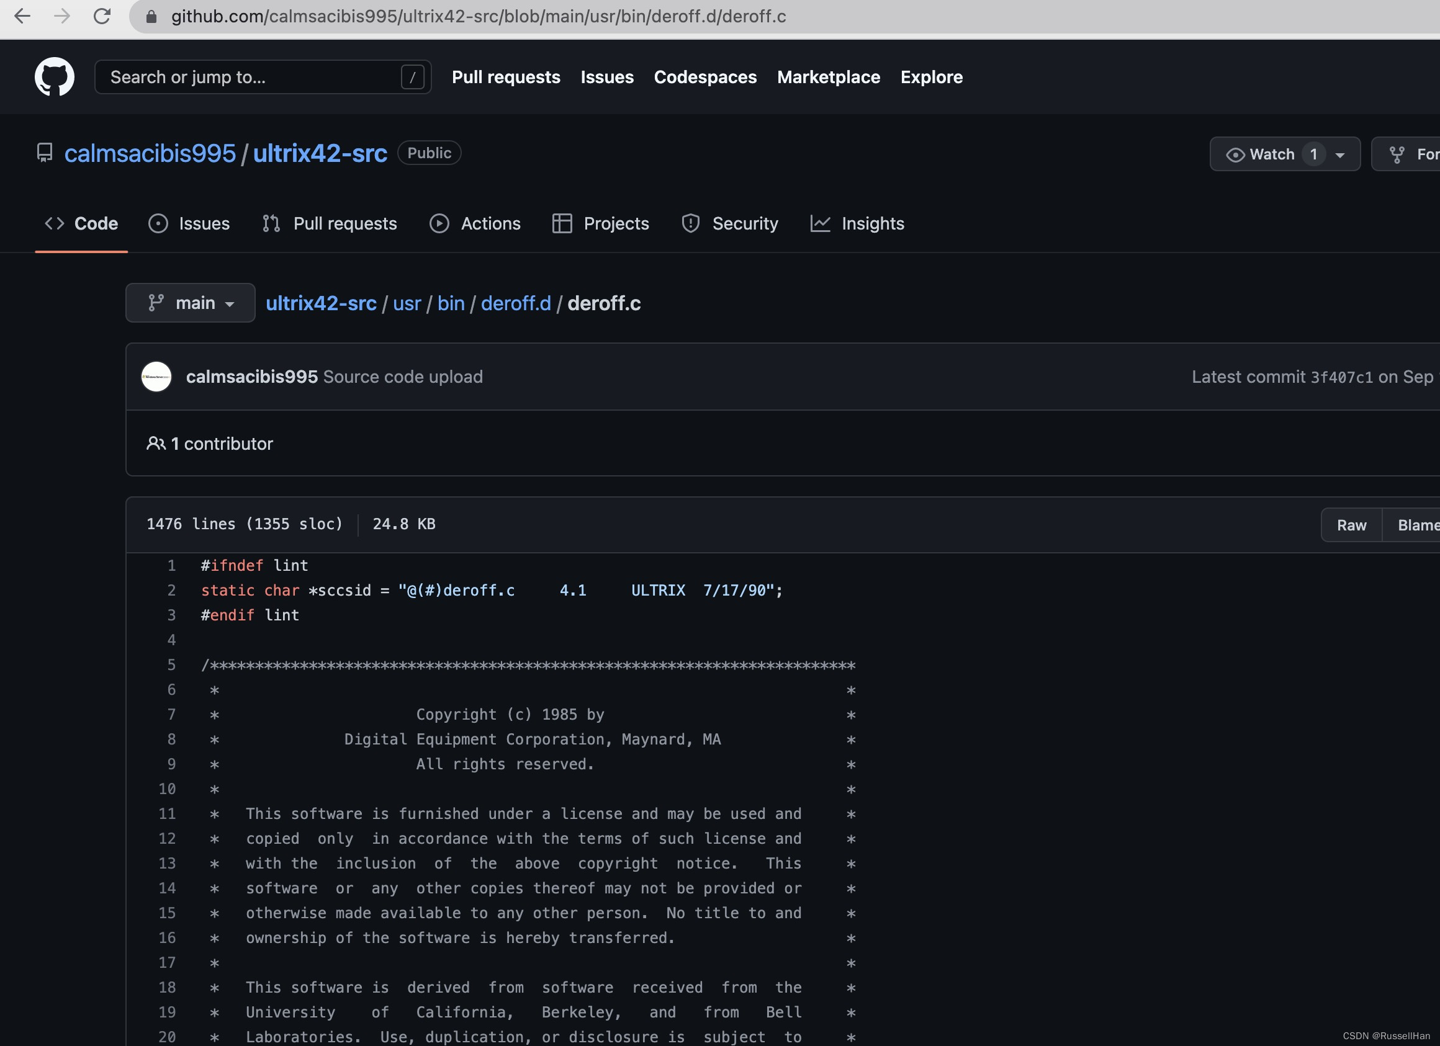Image resolution: width=1440 pixels, height=1046 pixels.
Task: Click the '#ifndef lint' code line
Action: tap(254, 566)
